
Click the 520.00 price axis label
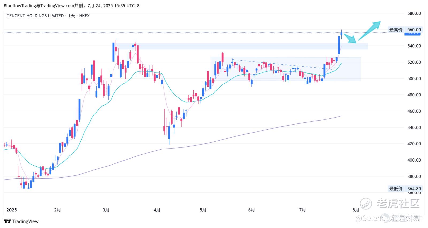coord(414,62)
